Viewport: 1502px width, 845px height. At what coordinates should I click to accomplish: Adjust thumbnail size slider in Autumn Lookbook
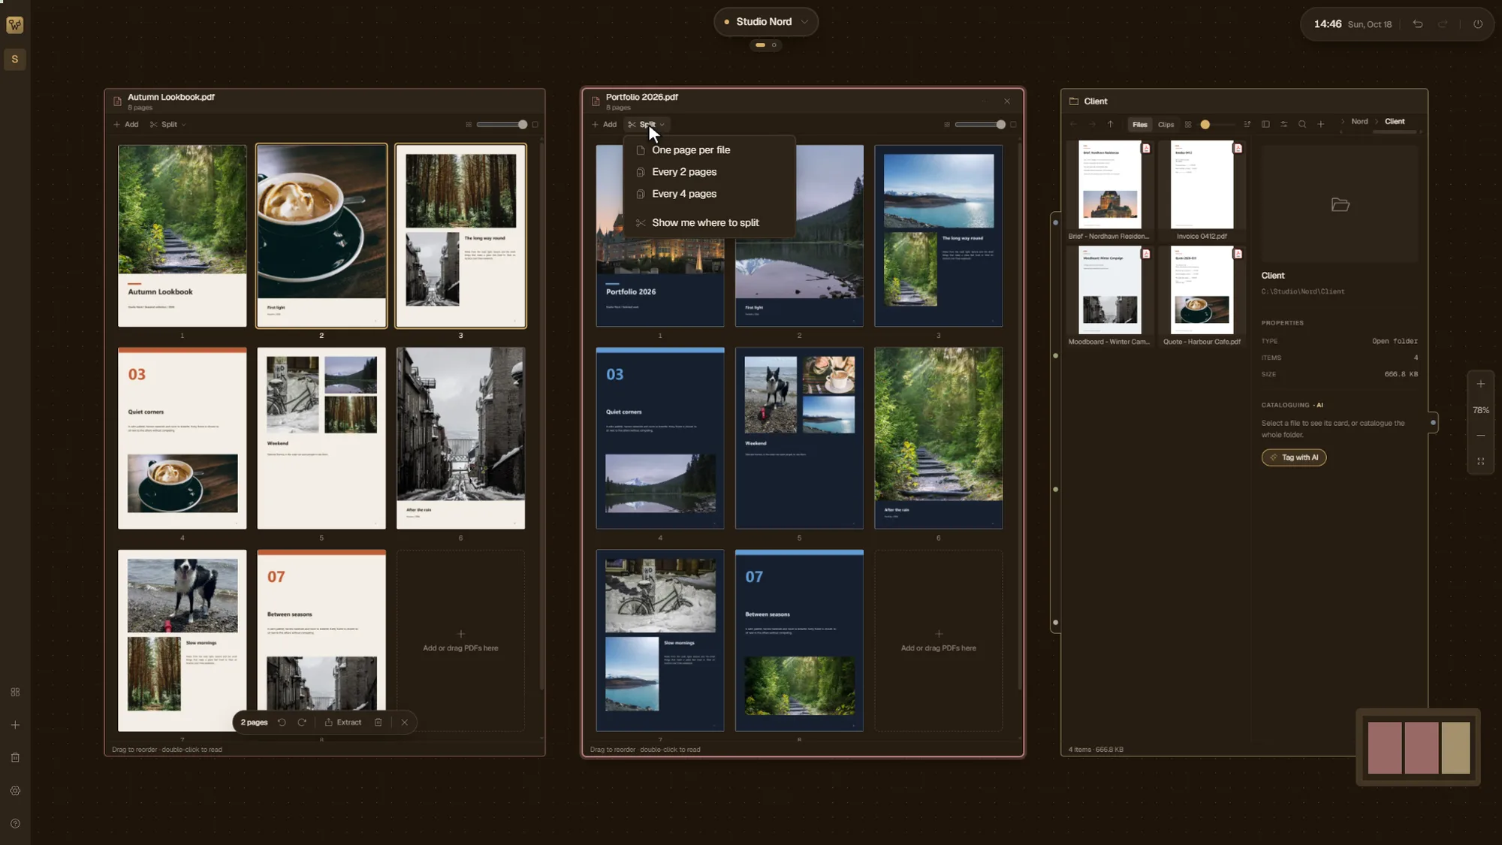click(x=500, y=125)
